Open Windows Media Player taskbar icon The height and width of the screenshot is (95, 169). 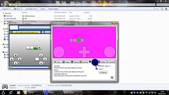point(18,93)
